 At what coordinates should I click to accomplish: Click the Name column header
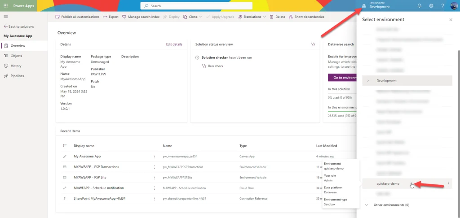click(168, 146)
